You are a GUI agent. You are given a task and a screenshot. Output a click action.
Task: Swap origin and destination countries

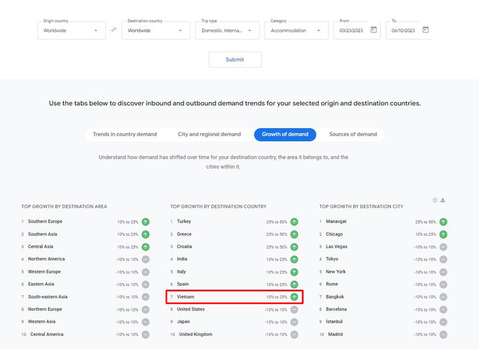coord(114,30)
